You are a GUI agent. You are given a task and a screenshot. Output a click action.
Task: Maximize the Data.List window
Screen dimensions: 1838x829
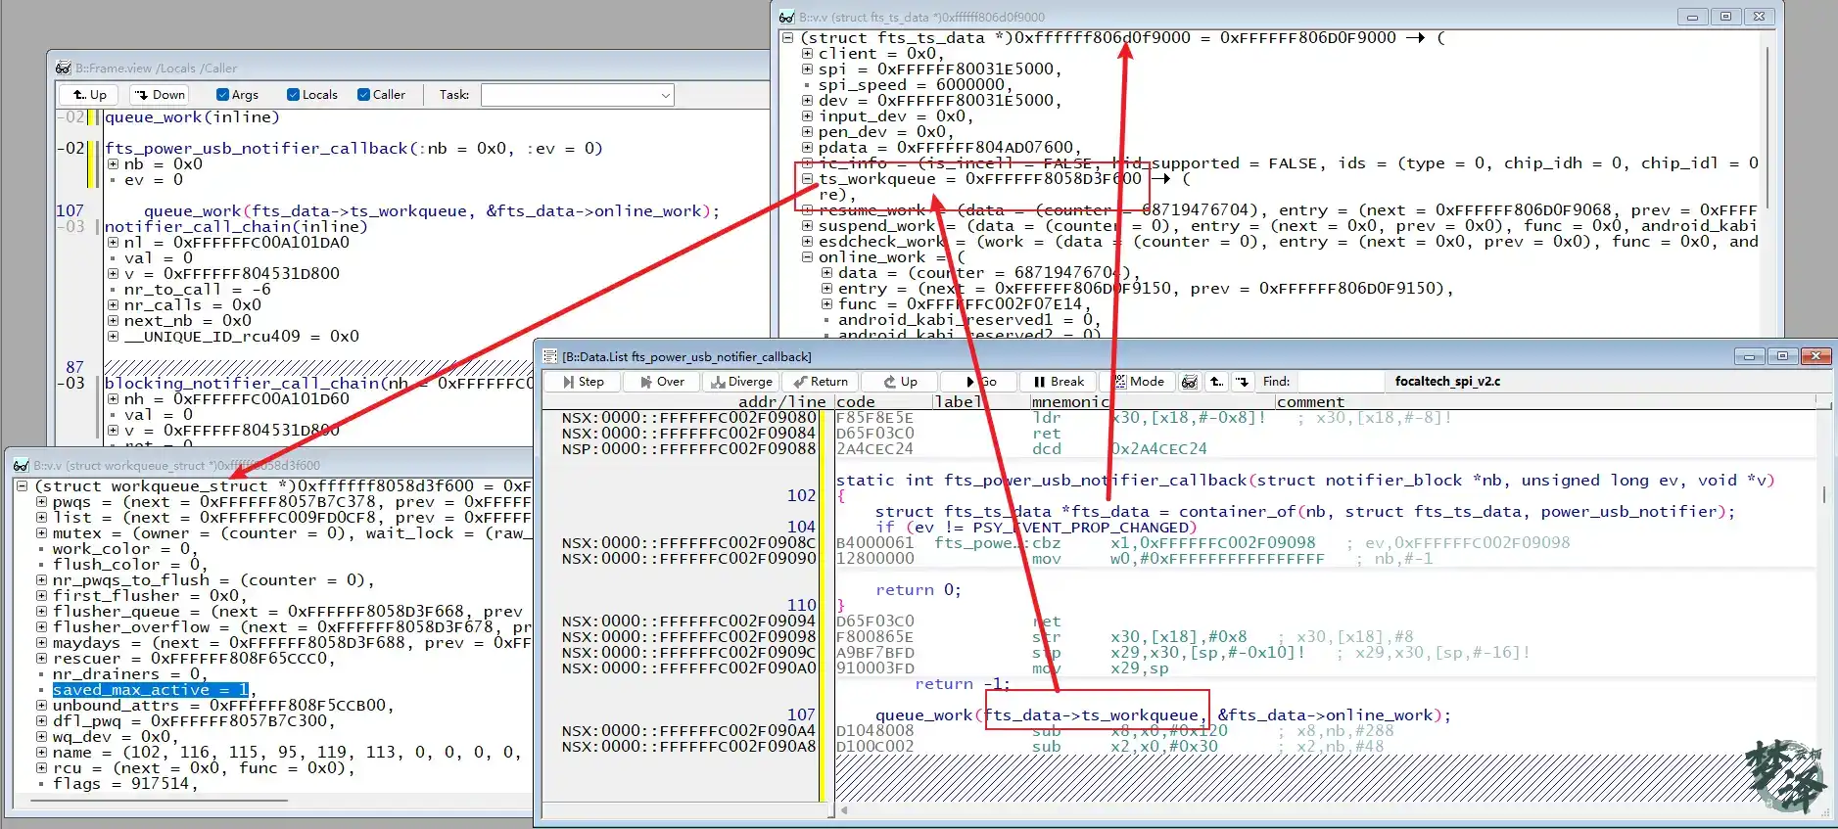tap(1782, 356)
